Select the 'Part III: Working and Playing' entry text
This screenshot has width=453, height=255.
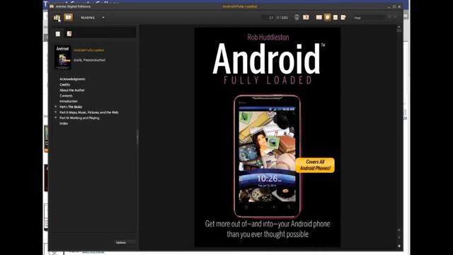point(79,118)
